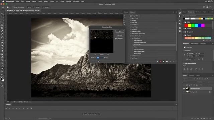Toggle the Scroll All Windows checkbox
This screenshot has height=120, width=214.
coord(13,7)
